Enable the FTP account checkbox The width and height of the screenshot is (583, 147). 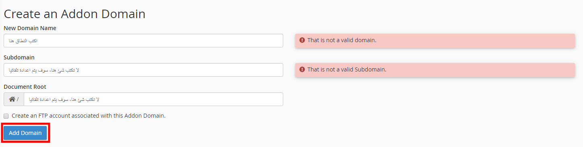tap(6, 116)
